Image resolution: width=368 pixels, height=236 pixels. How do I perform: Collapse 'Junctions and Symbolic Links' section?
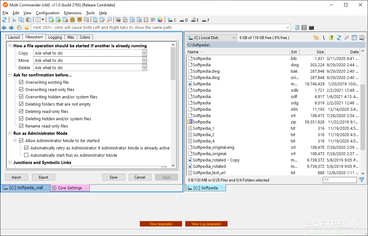[10, 162]
